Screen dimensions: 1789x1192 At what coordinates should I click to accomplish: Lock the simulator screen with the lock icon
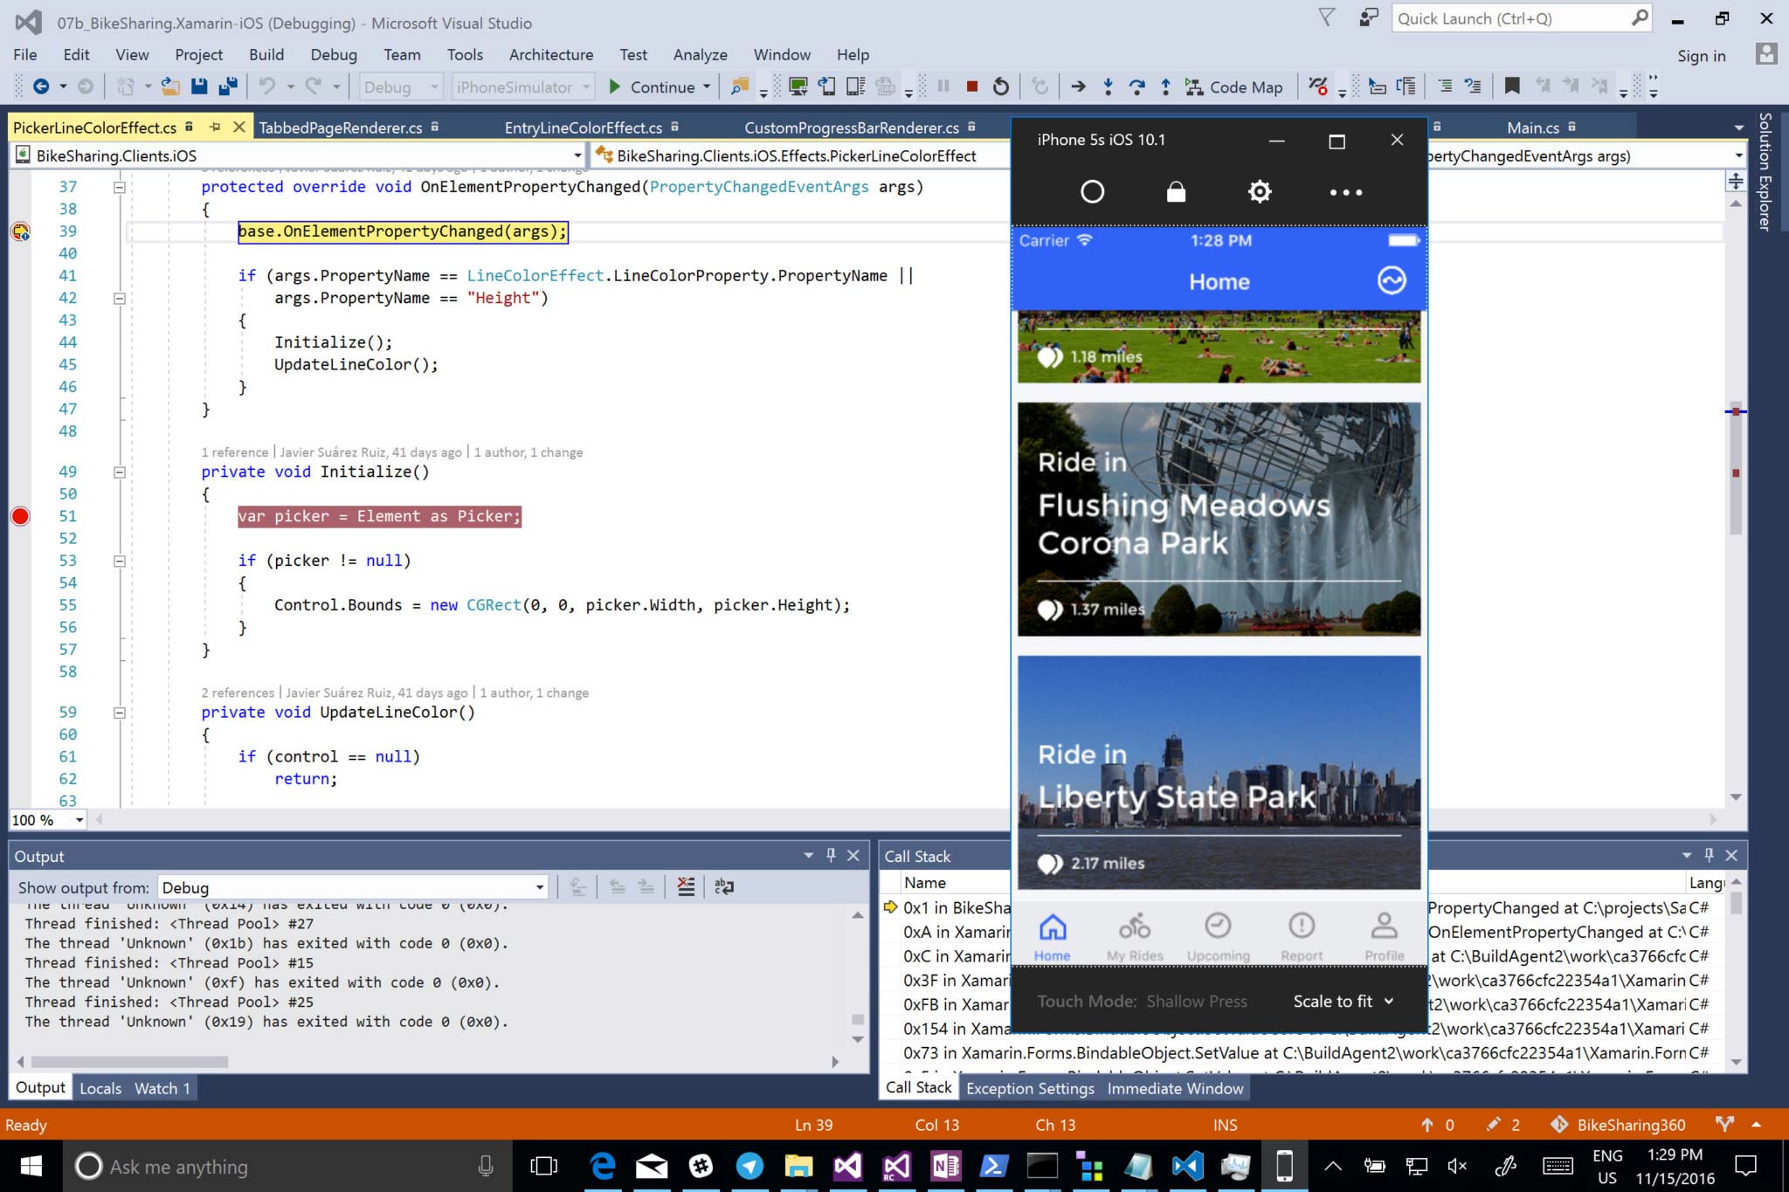(1176, 191)
